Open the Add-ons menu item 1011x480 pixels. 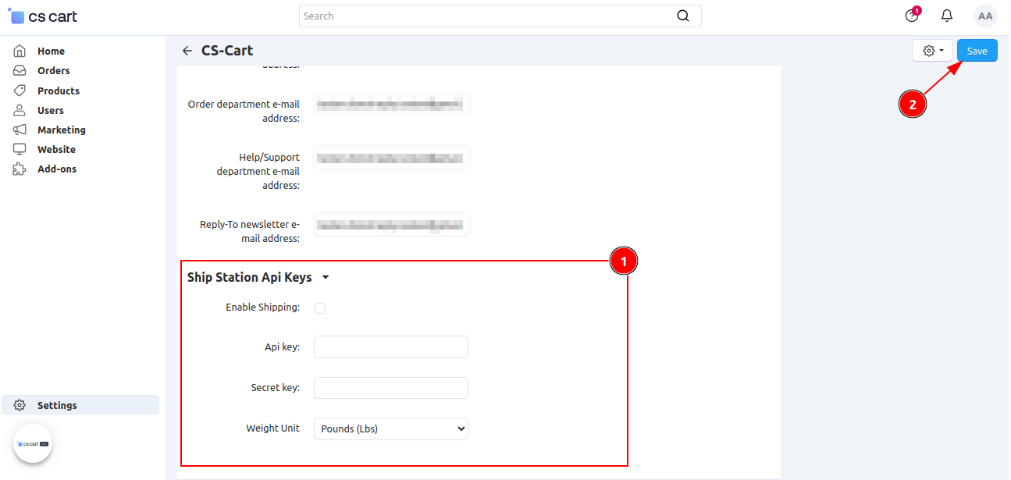pyautogui.click(x=57, y=169)
